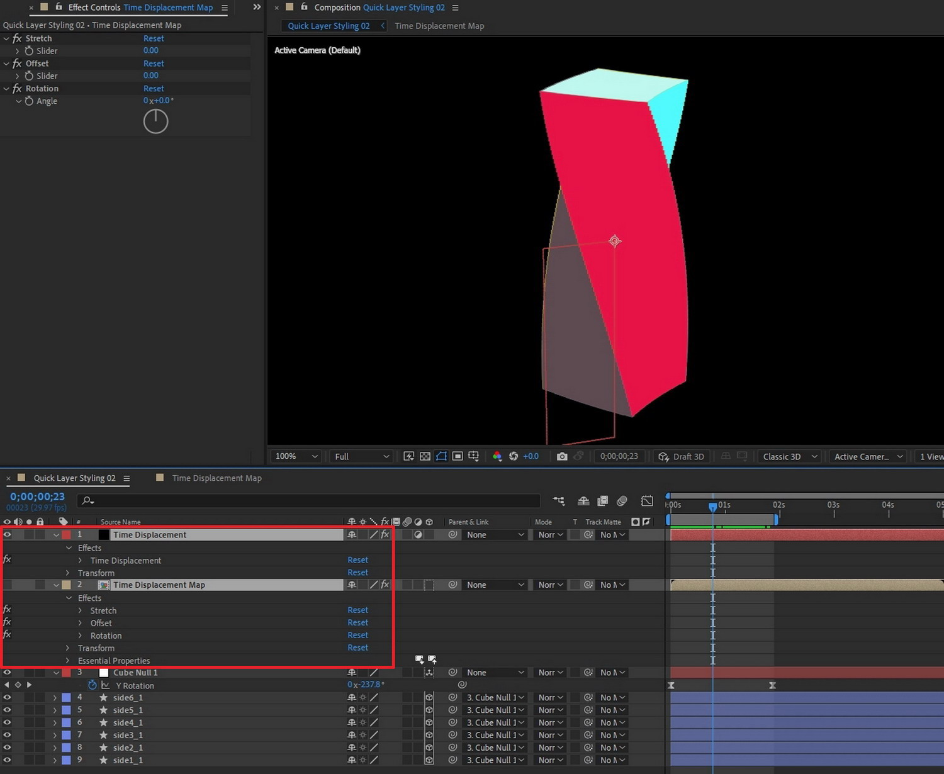Image resolution: width=944 pixels, height=774 pixels.
Task: Toggle the transparency grid in the viewer
Action: coord(425,456)
